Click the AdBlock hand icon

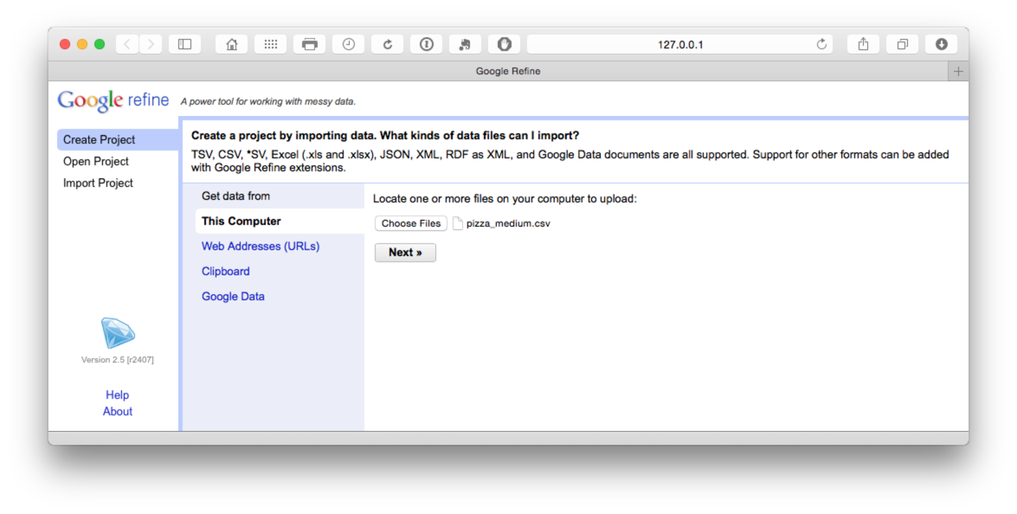504,44
